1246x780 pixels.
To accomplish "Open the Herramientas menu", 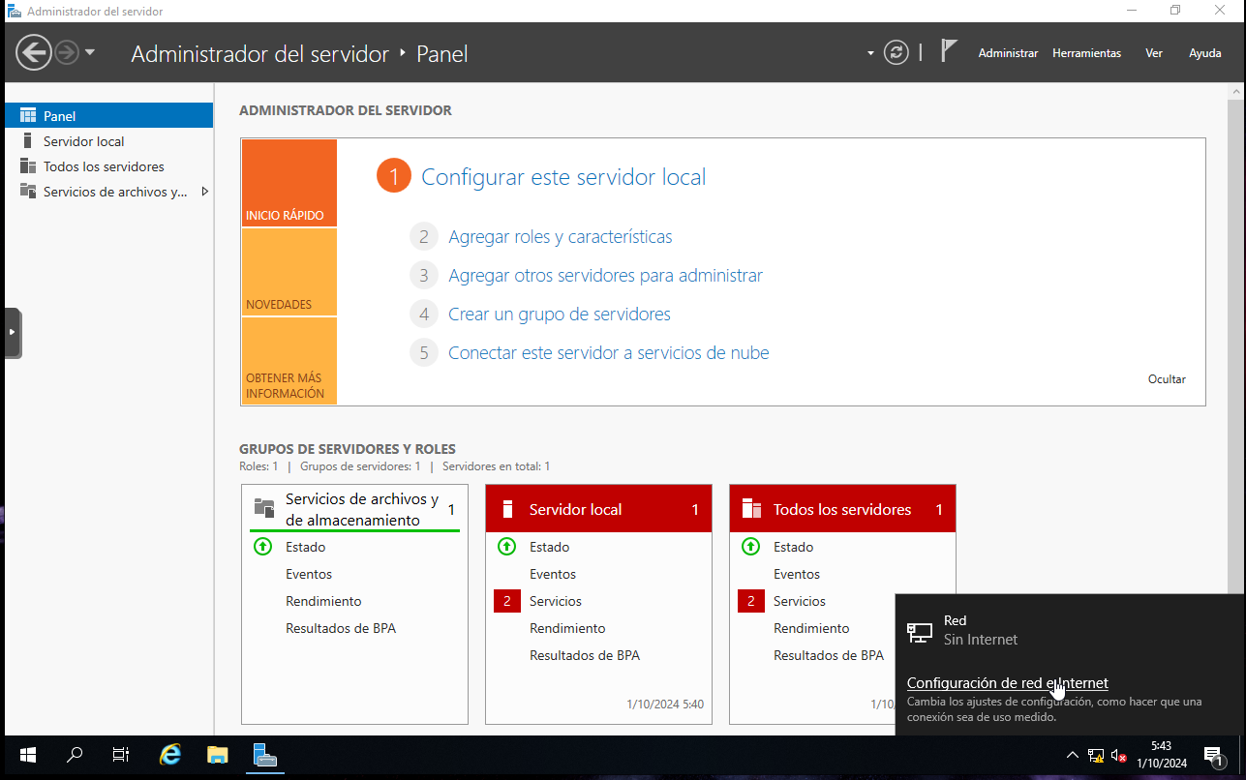I will [1086, 53].
